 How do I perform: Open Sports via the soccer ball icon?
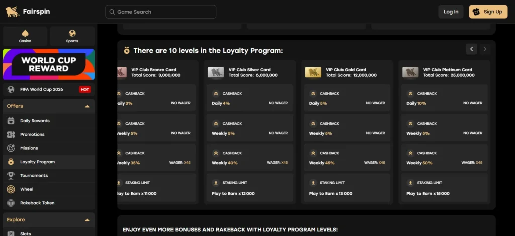[x=72, y=34]
